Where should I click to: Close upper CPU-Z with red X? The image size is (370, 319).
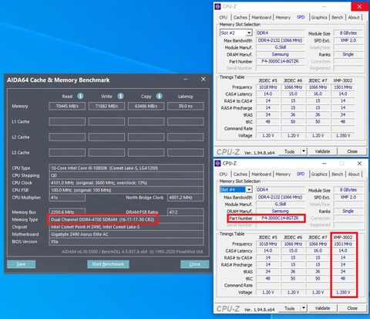[359, 7]
